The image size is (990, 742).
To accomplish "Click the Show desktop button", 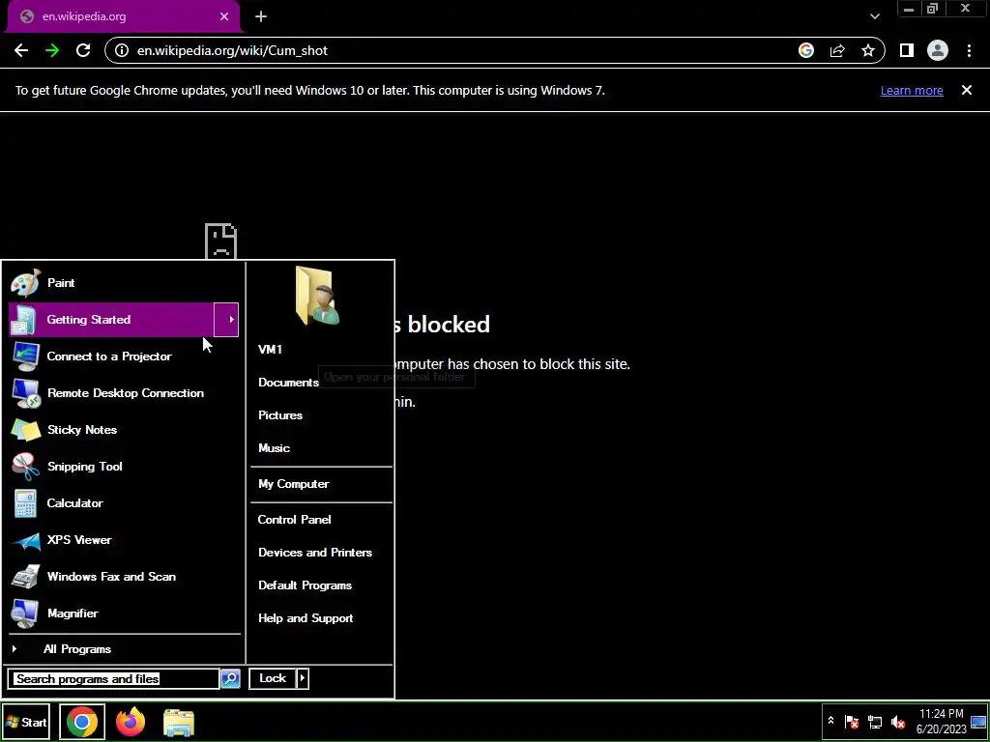I will point(978,722).
